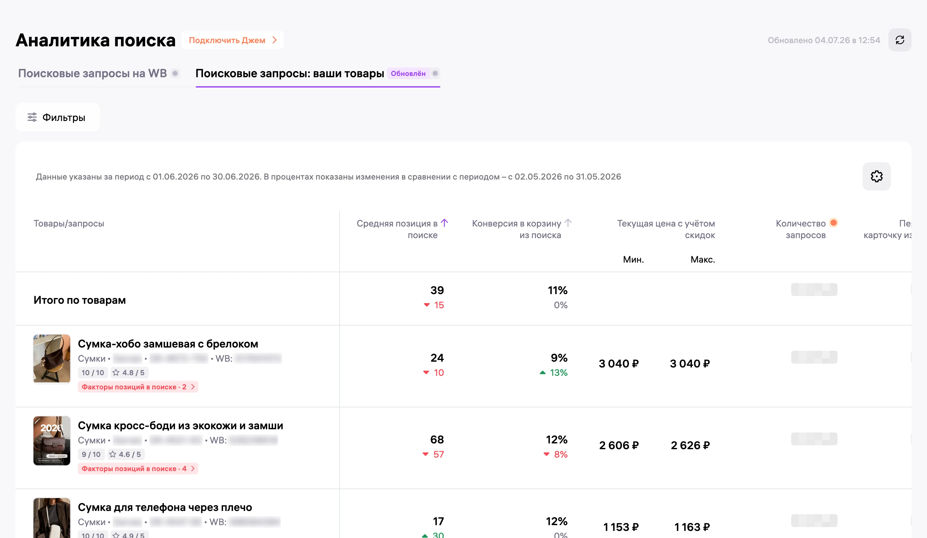The height and width of the screenshot is (538, 927).
Task: Click average position value 68
Action: pos(437,440)
